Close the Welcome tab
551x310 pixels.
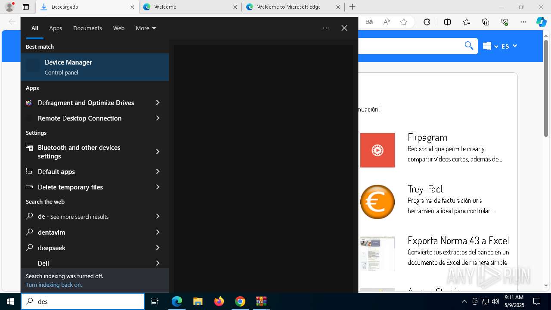click(235, 7)
